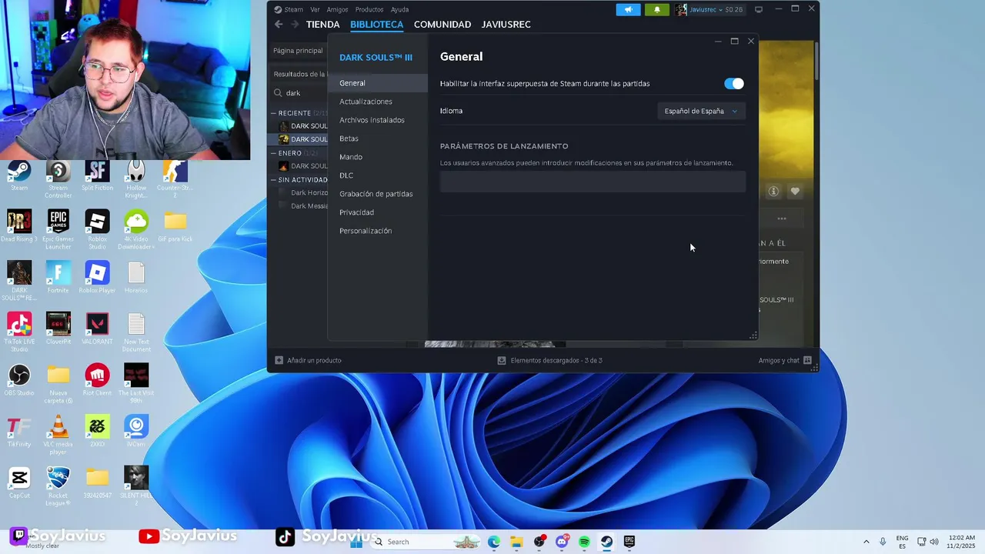Screen dimensions: 985x554
Task: Switch to Betas section
Action: 349,138
